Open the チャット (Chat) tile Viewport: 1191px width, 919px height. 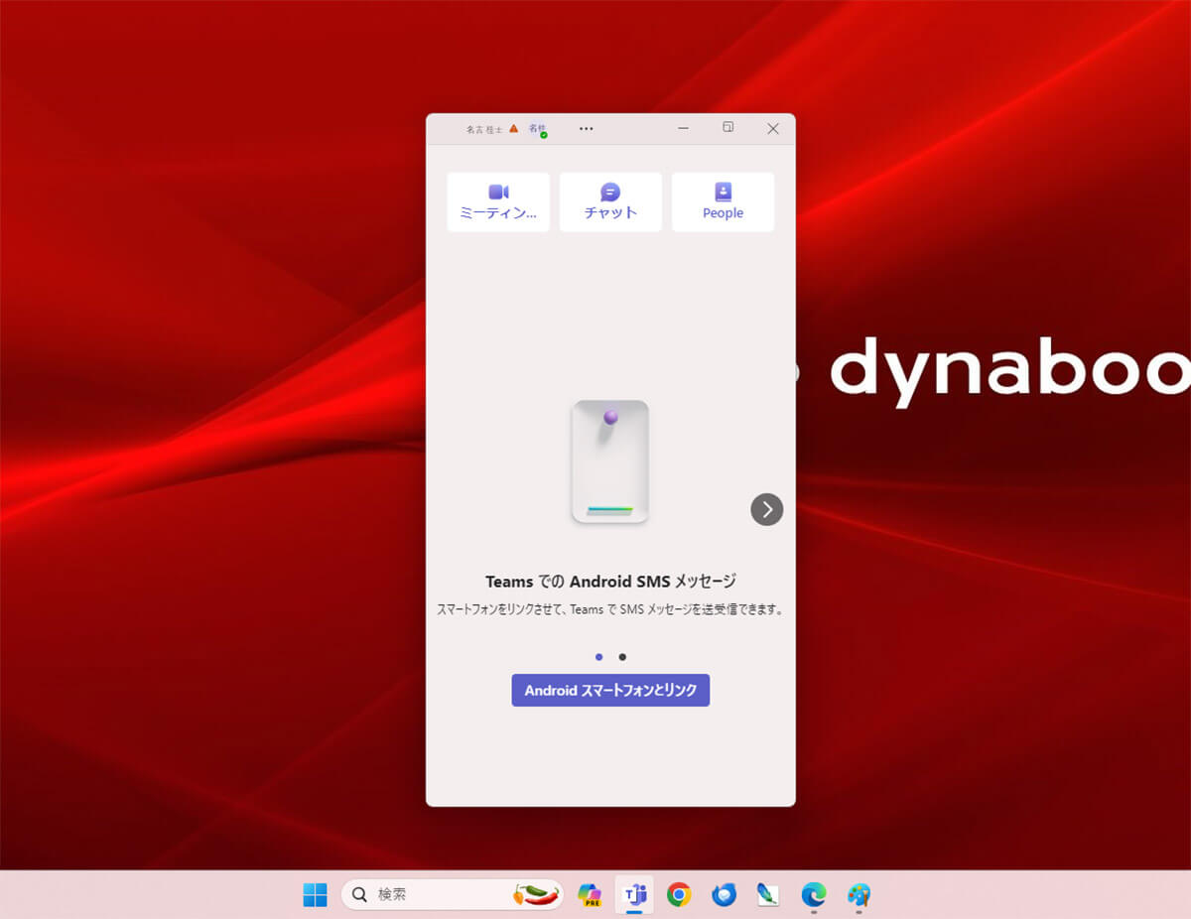pyautogui.click(x=610, y=202)
